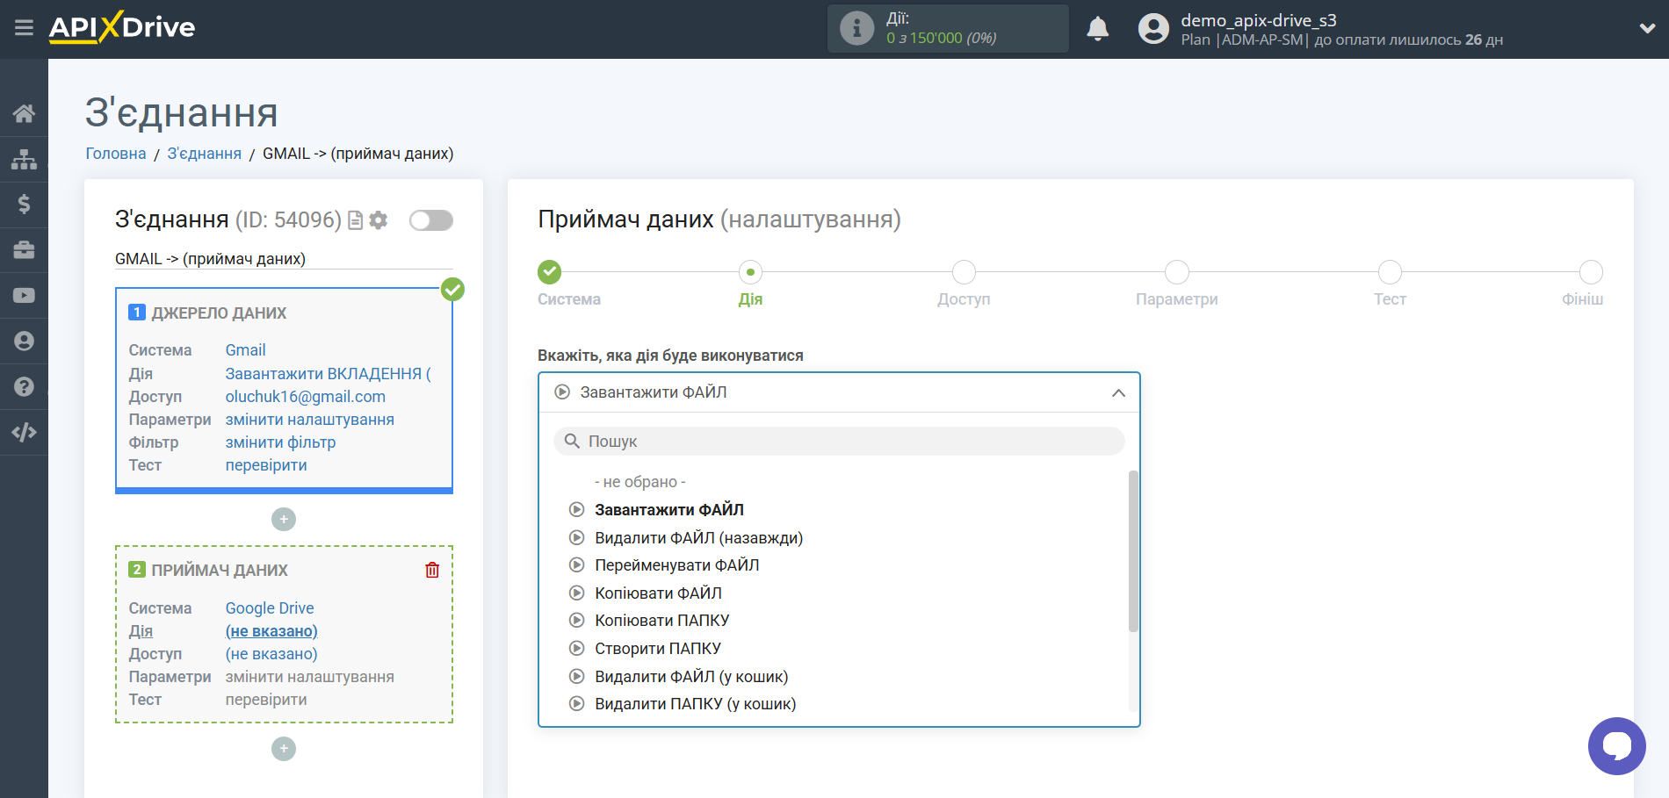This screenshot has height=798, width=1669.
Task: Click змінити фільтр link
Action: click(x=280, y=442)
